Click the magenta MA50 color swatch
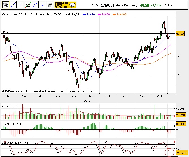 pos(99,14)
